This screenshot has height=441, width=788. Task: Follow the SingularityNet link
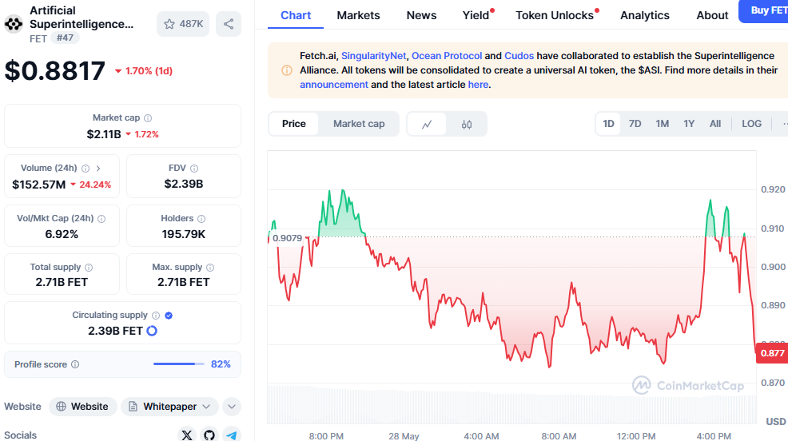[373, 56]
